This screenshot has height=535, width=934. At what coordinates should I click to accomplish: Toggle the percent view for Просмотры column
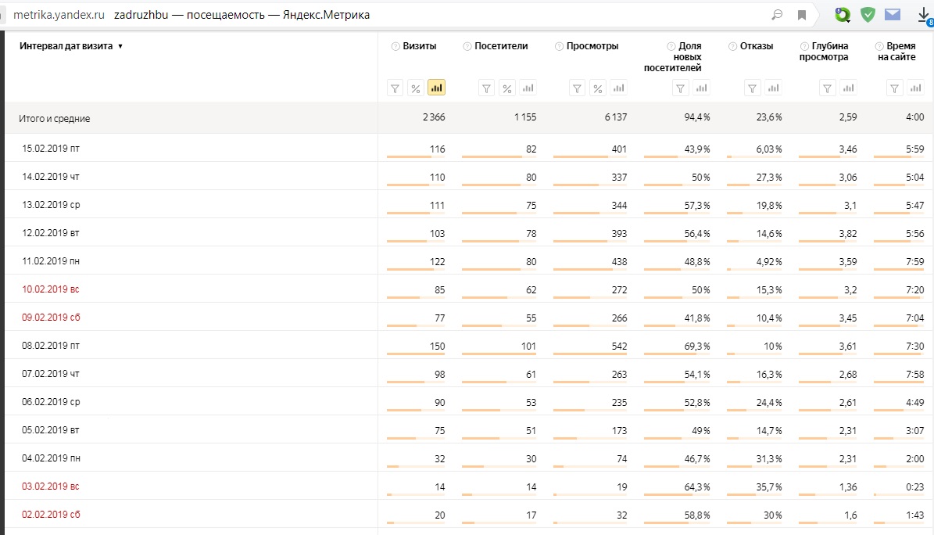pos(598,88)
